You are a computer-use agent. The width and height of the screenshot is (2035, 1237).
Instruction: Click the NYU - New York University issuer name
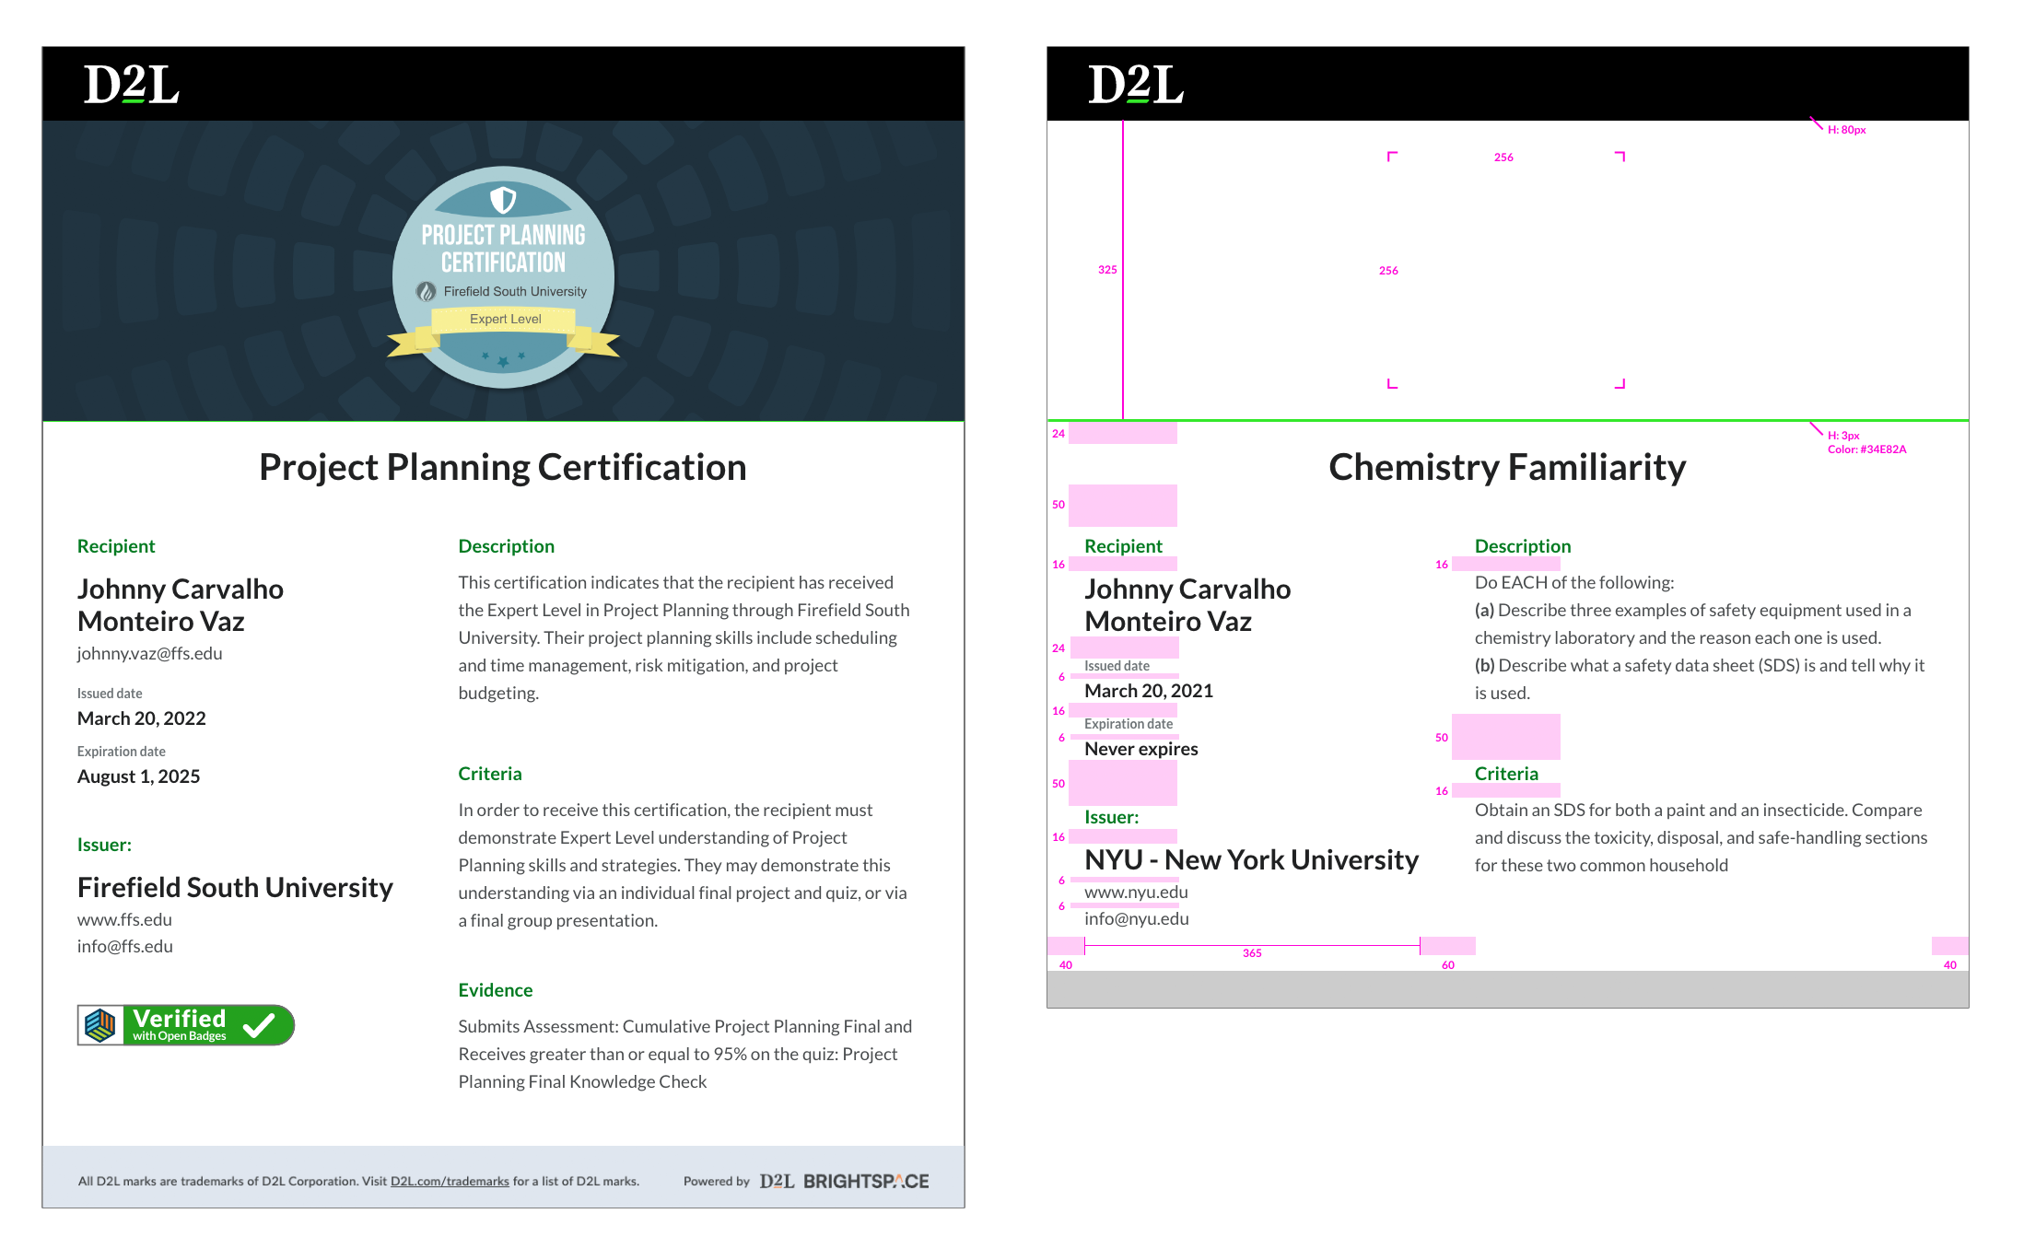[1251, 859]
